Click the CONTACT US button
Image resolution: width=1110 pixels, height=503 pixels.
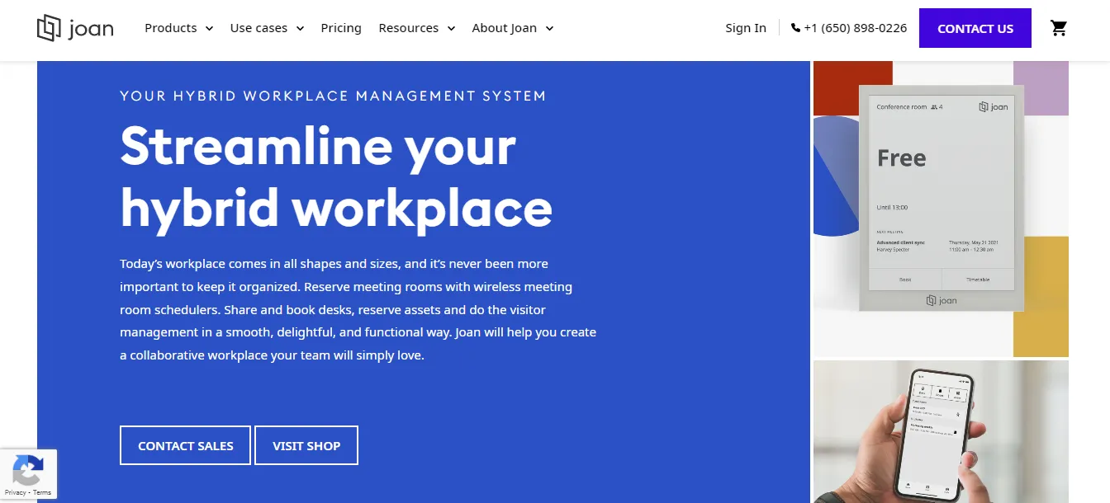(x=975, y=28)
